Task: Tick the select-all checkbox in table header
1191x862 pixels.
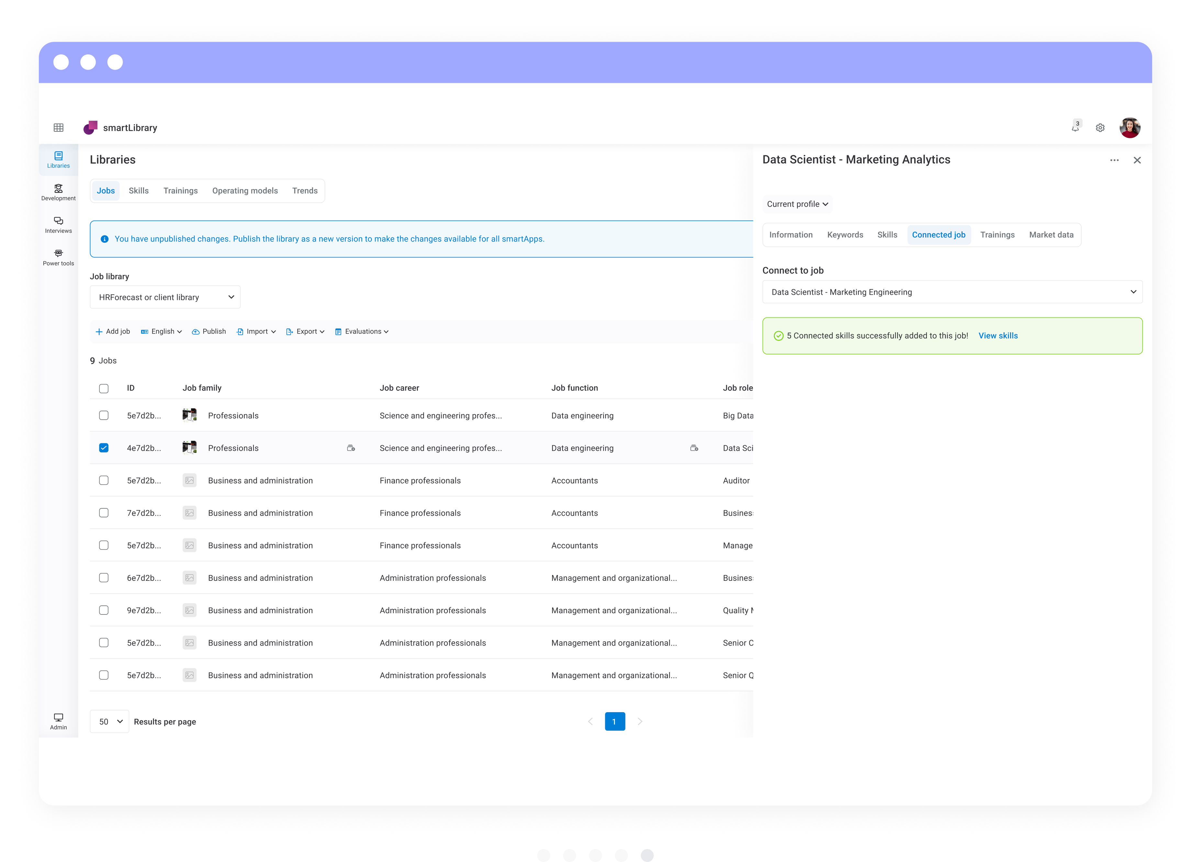Action: 104,389
